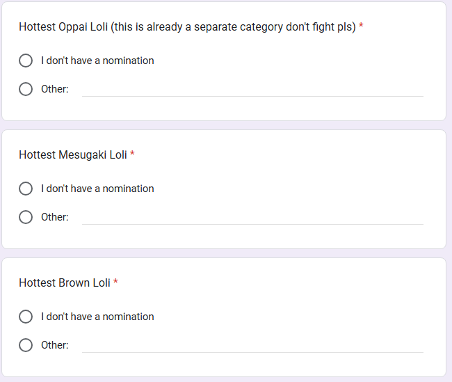
Task: Select the Other radio in the Brown question
Action: click(x=26, y=345)
